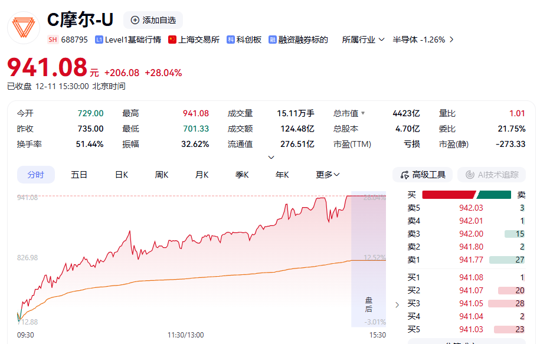
Task: Open the 半导体 -1.26% industry link
Action: (423, 40)
